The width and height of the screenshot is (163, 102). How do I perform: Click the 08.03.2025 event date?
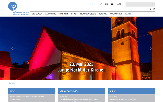point(64,97)
